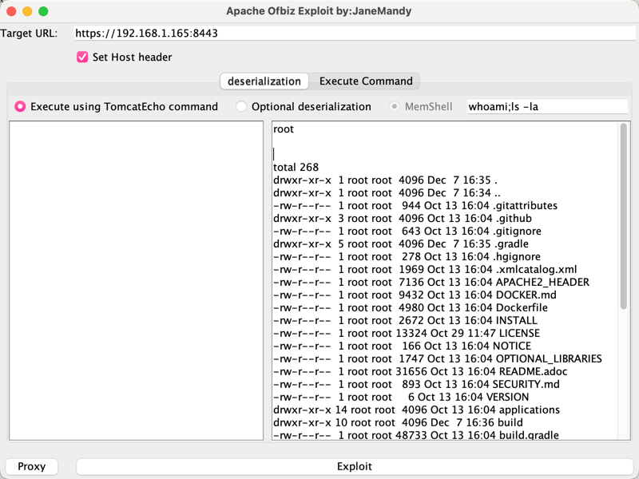639x479 pixels.
Task: Switch to the deserialization tab
Action: click(264, 81)
